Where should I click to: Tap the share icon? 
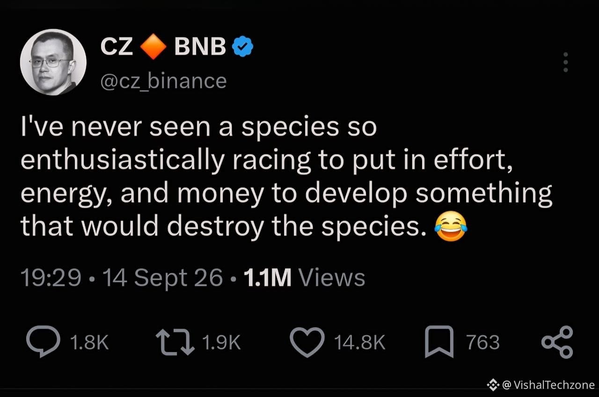[x=557, y=342]
